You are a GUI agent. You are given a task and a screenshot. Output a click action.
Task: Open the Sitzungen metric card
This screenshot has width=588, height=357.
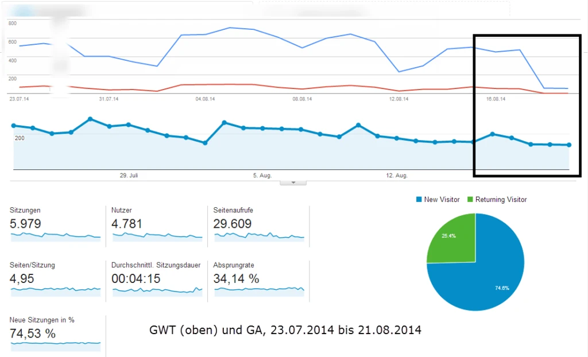point(55,226)
